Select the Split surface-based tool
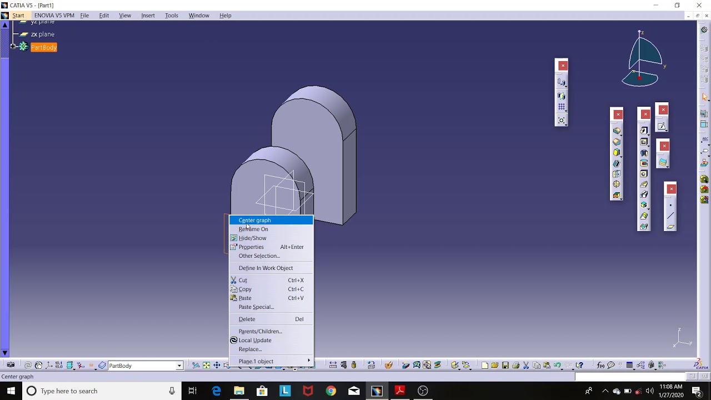711x400 pixels. coord(663,162)
